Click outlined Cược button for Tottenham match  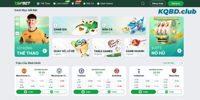click(169, 92)
